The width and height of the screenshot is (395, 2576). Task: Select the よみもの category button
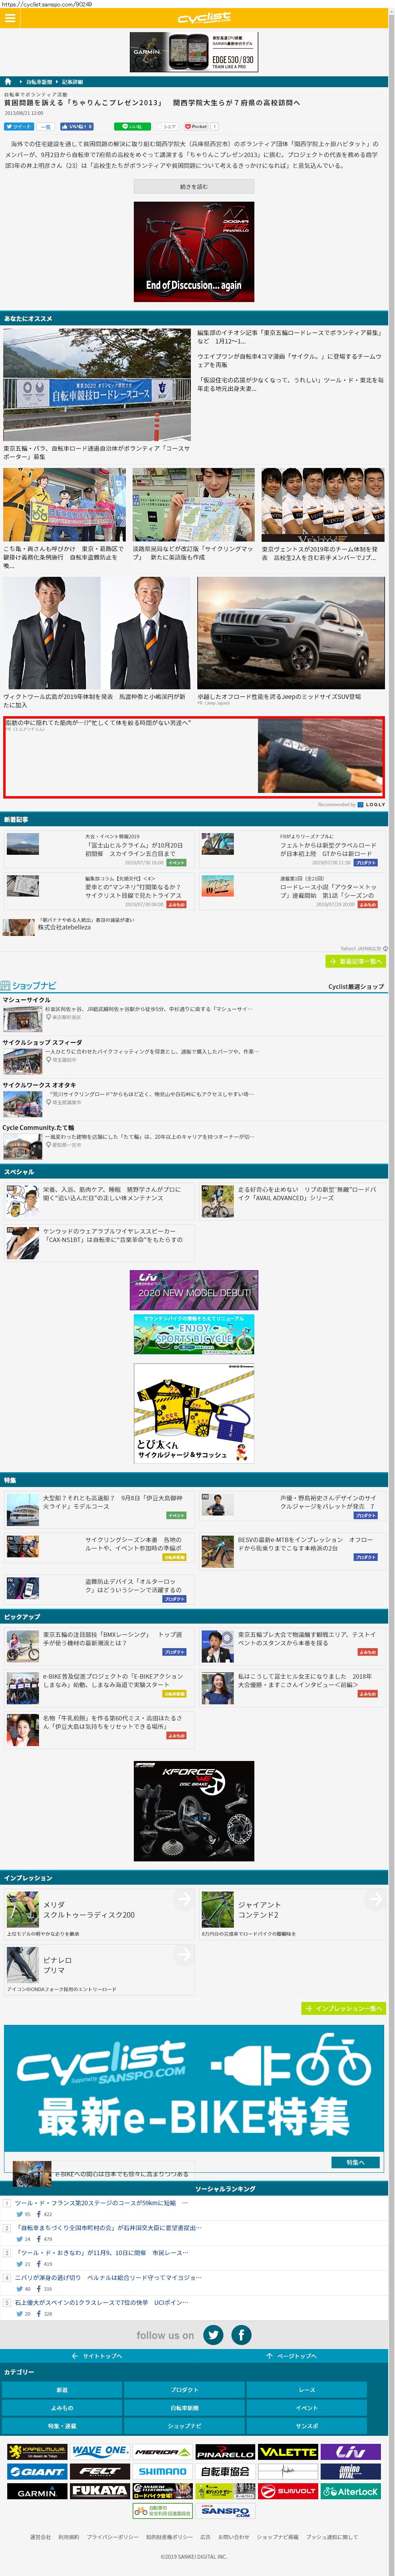[x=62, y=2408]
